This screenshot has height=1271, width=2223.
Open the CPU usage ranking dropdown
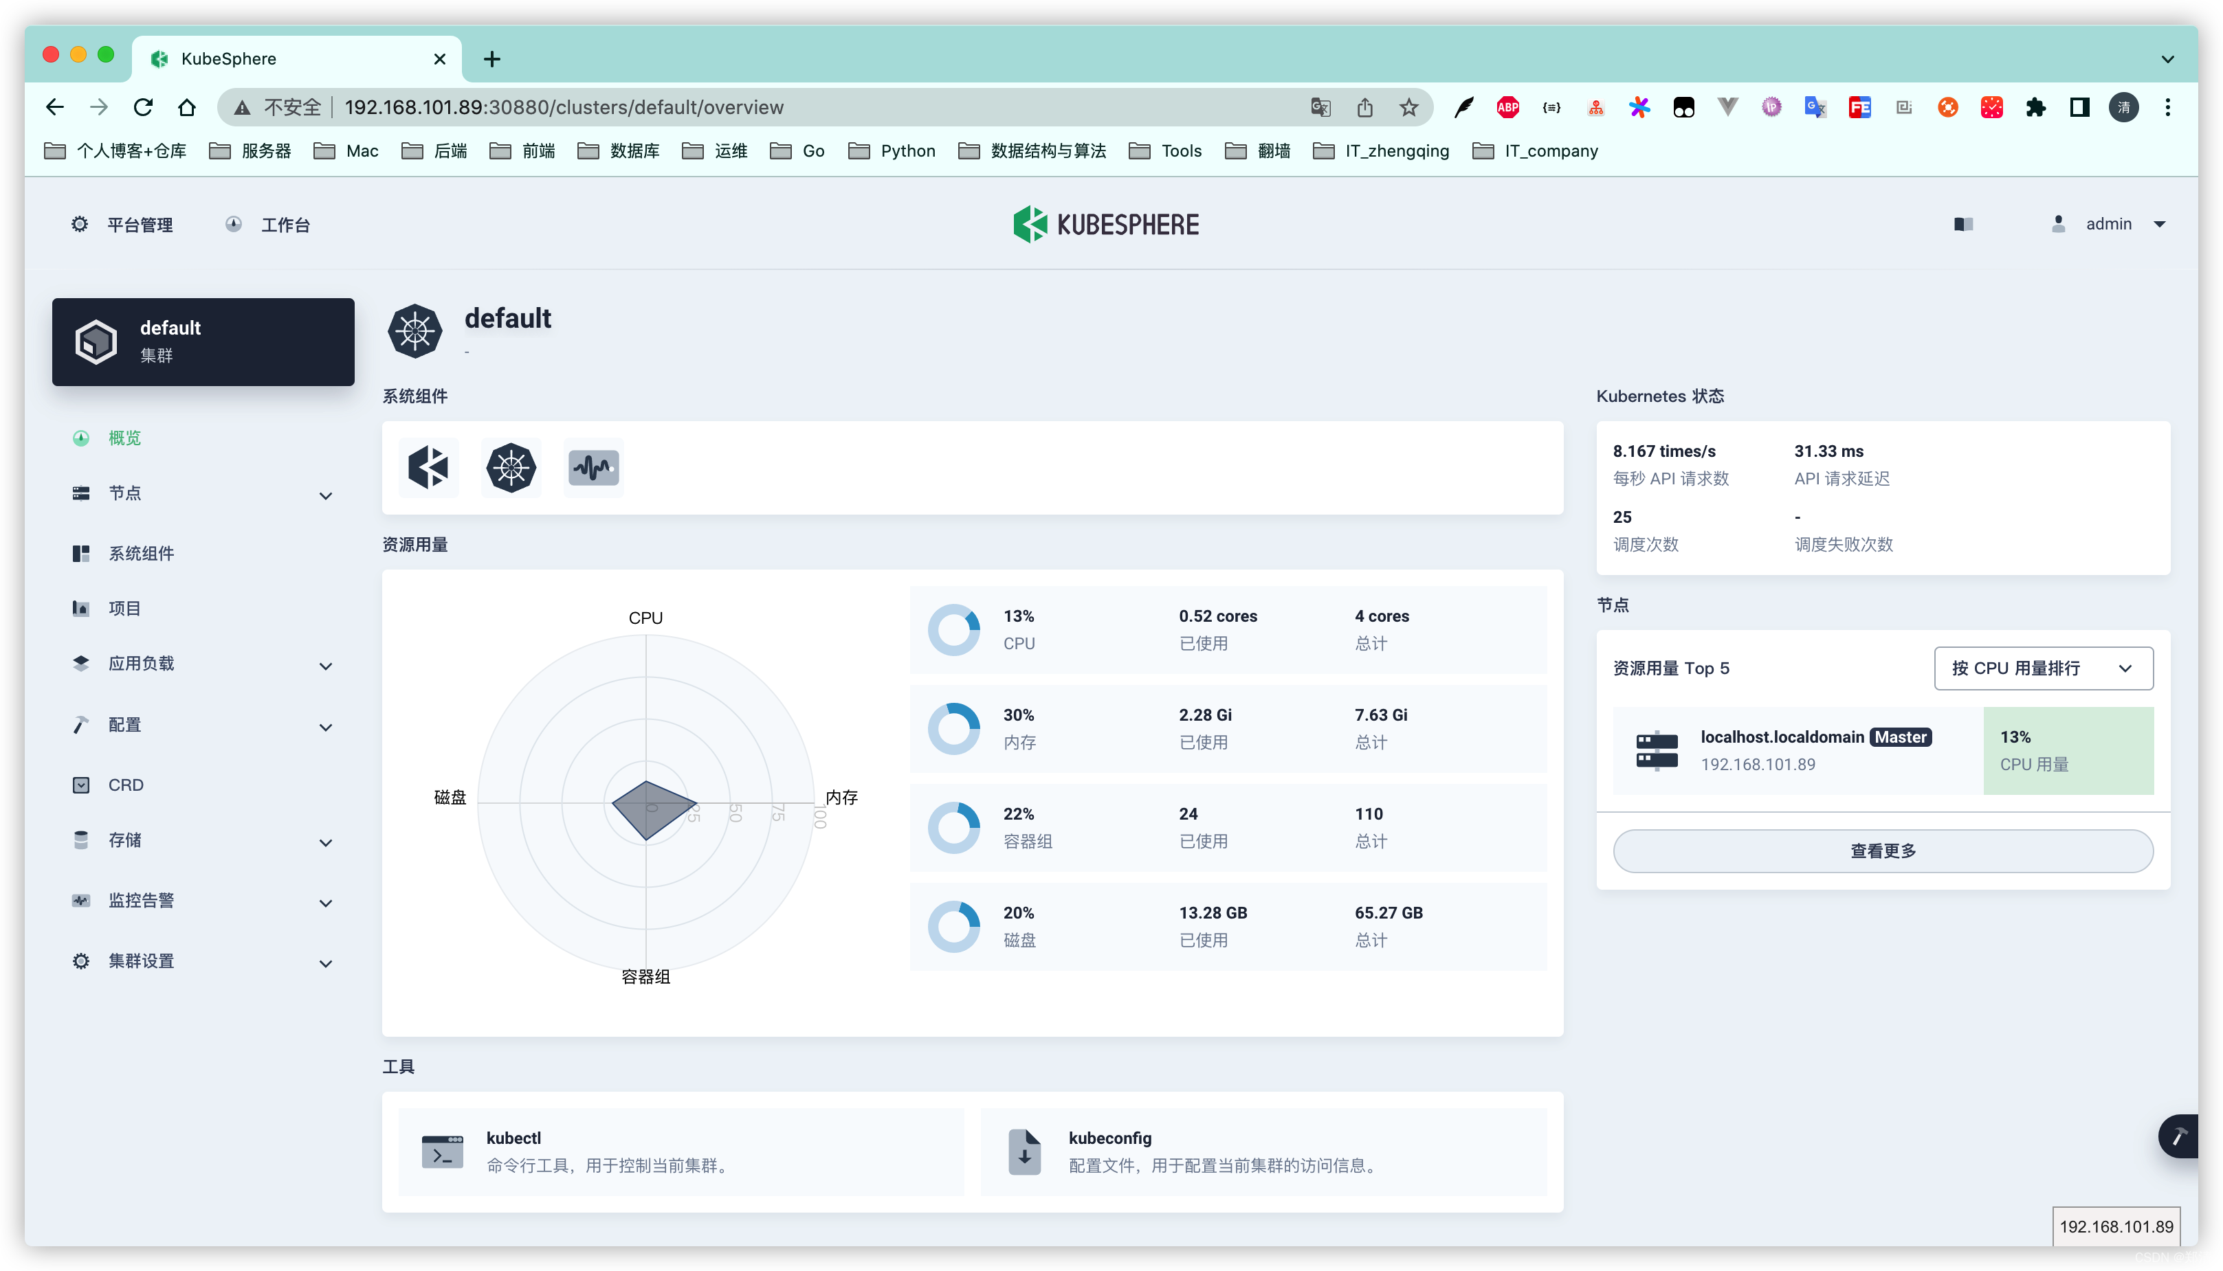click(x=2042, y=668)
